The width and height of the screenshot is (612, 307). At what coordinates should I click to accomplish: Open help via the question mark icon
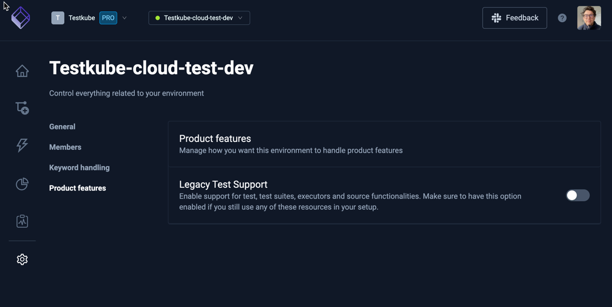(562, 18)
